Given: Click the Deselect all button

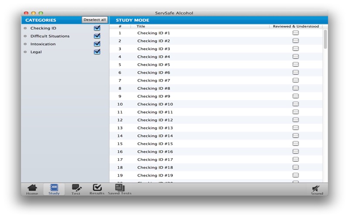Looking at the screenshot, I should click(x=95, y=20).
